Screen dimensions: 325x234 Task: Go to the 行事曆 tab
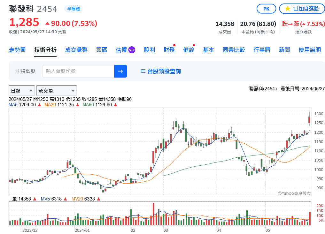click(262, 50)
